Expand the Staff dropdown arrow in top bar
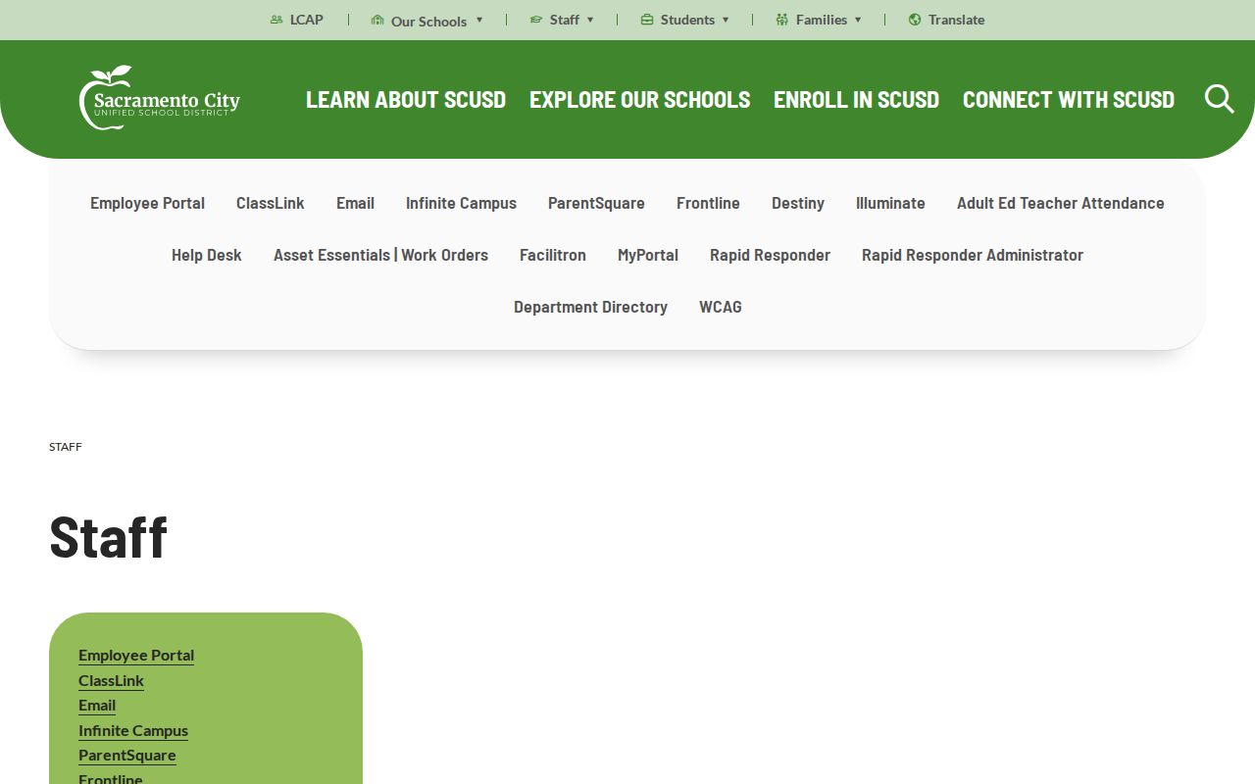This screenshot has height=784, width=1255. (590, 20)
